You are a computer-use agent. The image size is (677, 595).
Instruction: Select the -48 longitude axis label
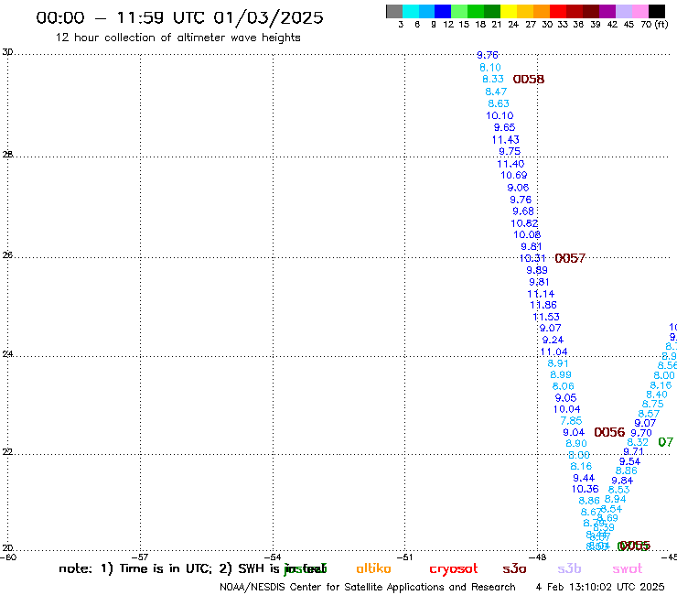click(x=537, y=557)
